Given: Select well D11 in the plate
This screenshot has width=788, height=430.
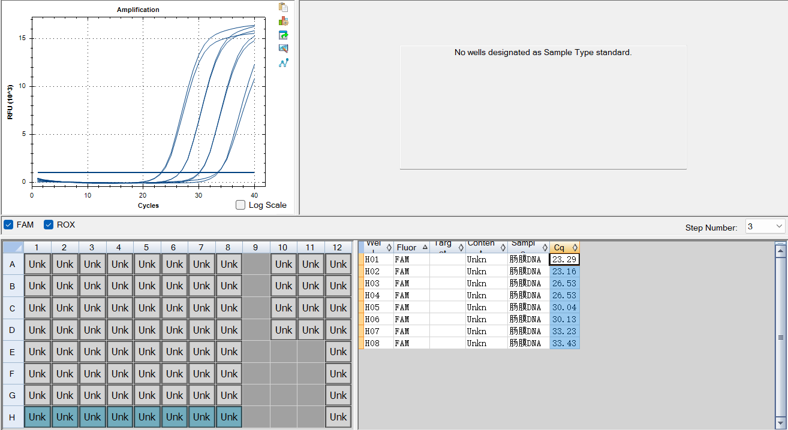Looking at the screenshot, I should (x=311, y=330).
